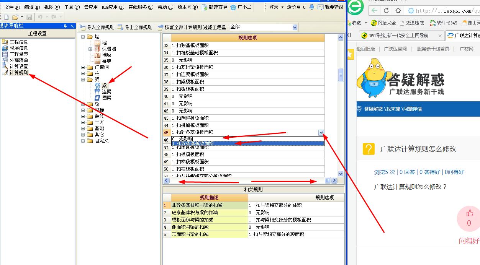The height and width of the screenshot is (265, 480).
Task: Choose '1 扣砼条基模板面积' highlighted option
Action: click(247, 143)
